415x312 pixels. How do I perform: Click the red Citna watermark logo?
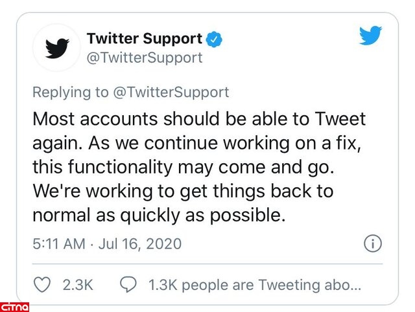(14, 306)
